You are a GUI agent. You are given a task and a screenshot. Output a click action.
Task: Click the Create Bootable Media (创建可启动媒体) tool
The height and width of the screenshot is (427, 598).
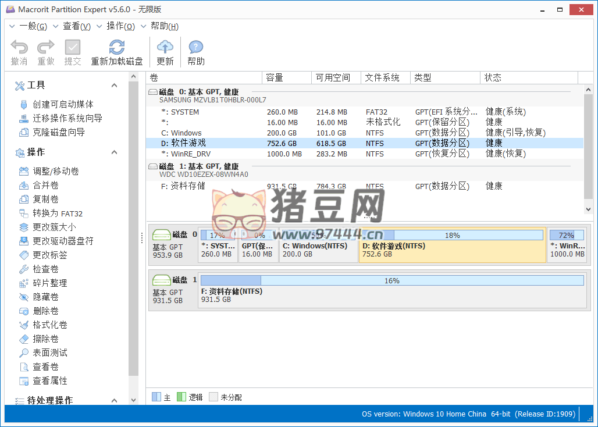click(x=63, y=105)
